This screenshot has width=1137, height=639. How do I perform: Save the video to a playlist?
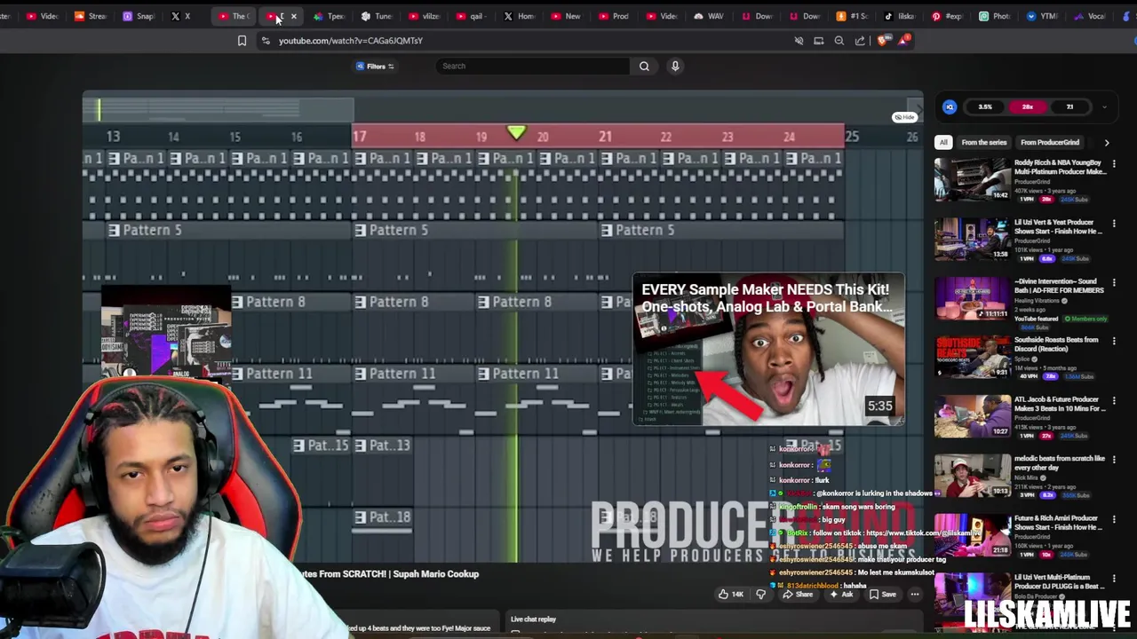click(x=882, y=595)
